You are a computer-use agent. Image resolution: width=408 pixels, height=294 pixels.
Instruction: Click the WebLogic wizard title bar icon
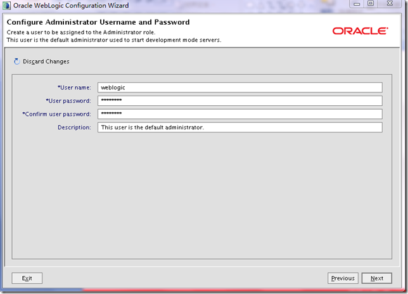[6, 6]
